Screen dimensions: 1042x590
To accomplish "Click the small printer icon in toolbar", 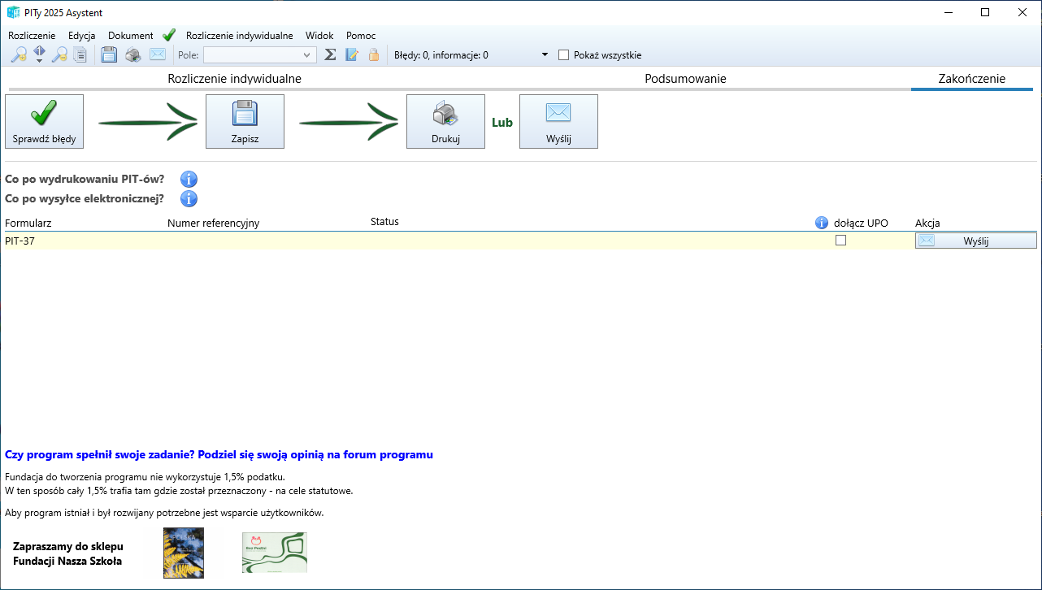I will click(133, 55).
